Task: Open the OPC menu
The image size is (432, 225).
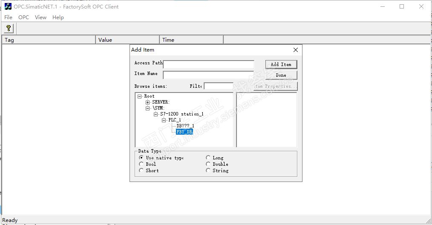Action: pyautogui.click(x=24, y=17)
